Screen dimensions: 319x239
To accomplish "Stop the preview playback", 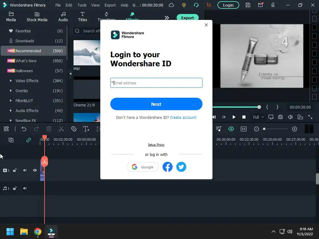I will [x=244, y=117].
